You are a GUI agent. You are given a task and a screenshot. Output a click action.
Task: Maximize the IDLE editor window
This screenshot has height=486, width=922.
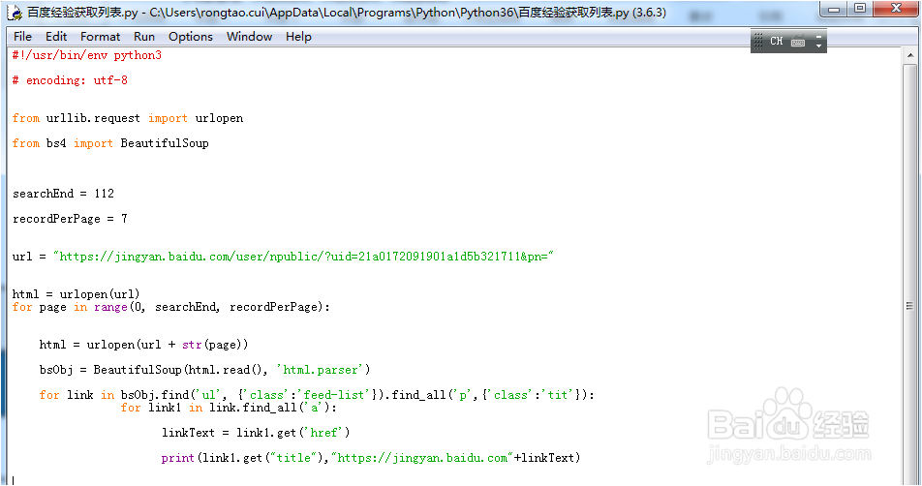point(860,9)
